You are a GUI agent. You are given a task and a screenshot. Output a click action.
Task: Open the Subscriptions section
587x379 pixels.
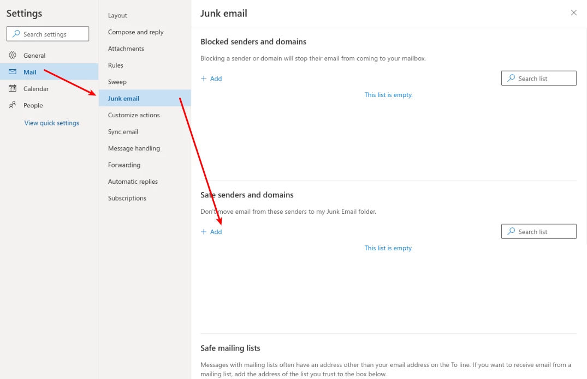click(127, 198)
